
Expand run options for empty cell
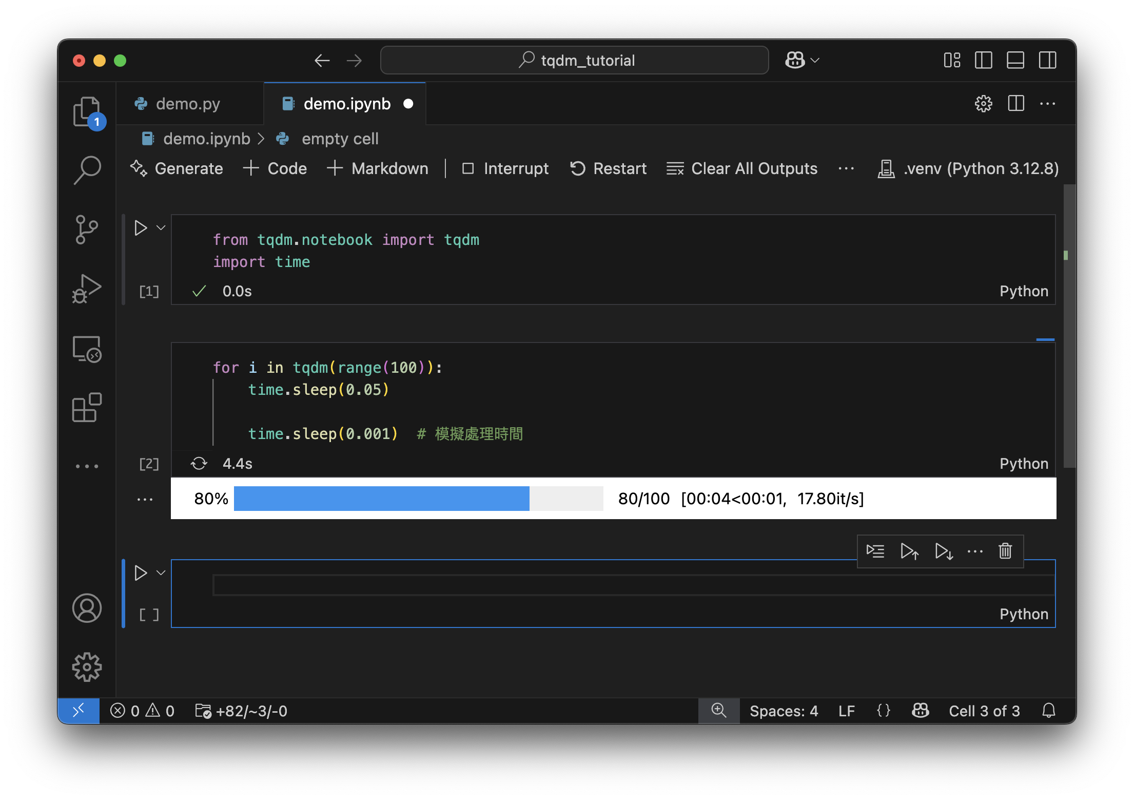click(x=161, y=573)
